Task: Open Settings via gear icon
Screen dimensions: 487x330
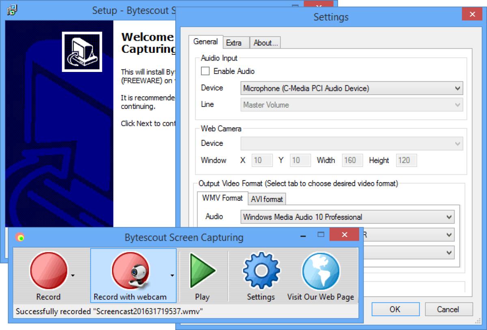Action: [x=260, y=270]
